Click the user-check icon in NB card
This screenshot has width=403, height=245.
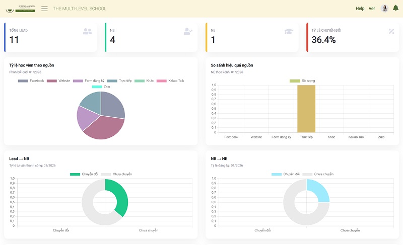(x=188, y=31)
